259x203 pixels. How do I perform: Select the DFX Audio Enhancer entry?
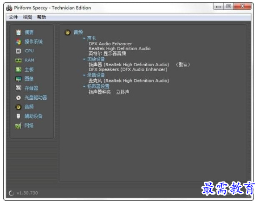(x=110, y=44)
